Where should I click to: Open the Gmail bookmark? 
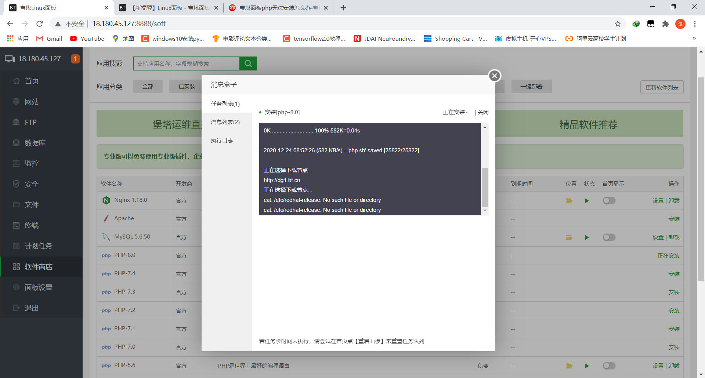pyautogui.click(x=49, y=39)
